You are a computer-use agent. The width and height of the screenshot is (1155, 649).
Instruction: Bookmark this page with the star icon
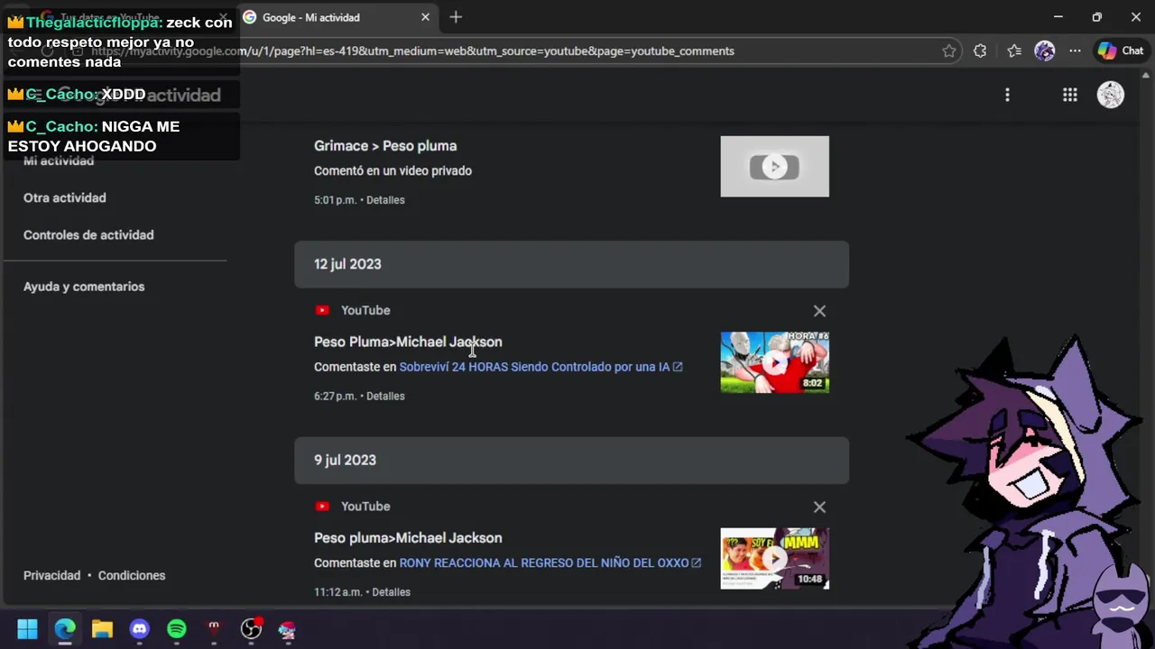click(x=949, y=51)
